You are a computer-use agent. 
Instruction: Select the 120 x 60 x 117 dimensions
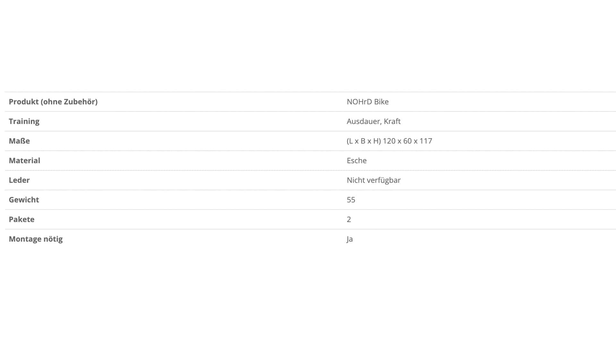[x=407, y=141]
